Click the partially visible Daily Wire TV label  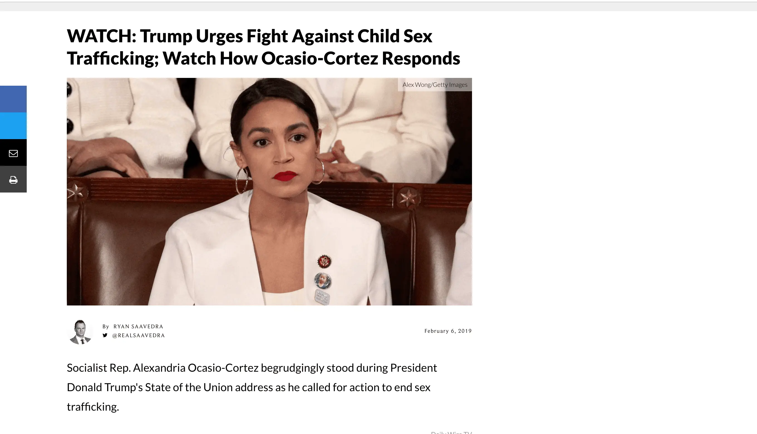point(451,432)
